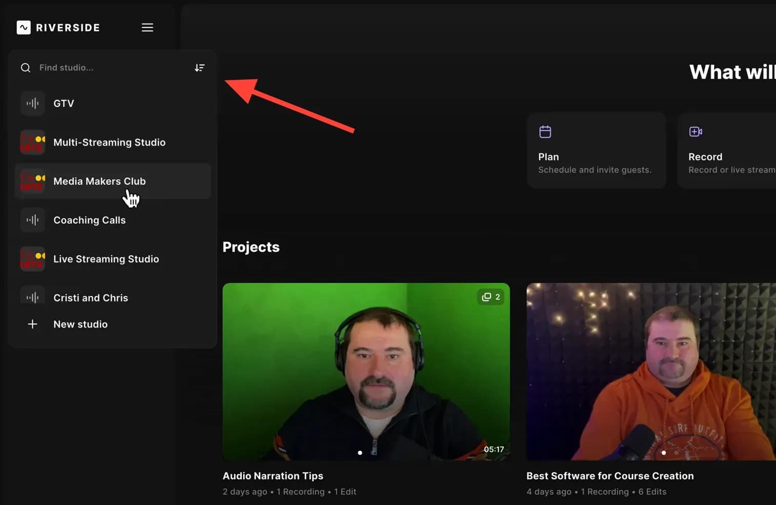Open the Best Software for Course Creation thumbnail
This screenshot has width=776, height=505.
651,371
